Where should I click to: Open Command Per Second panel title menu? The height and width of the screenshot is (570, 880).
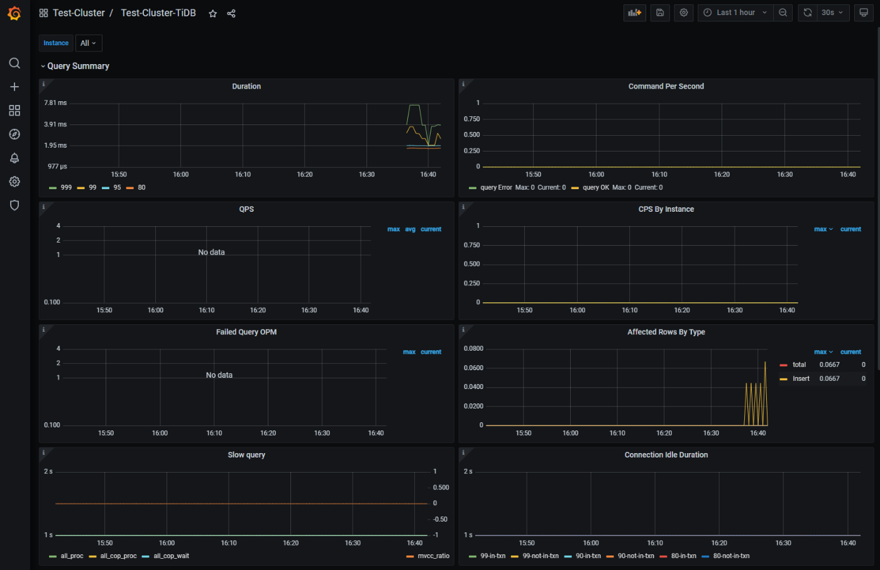coord(666,86)
